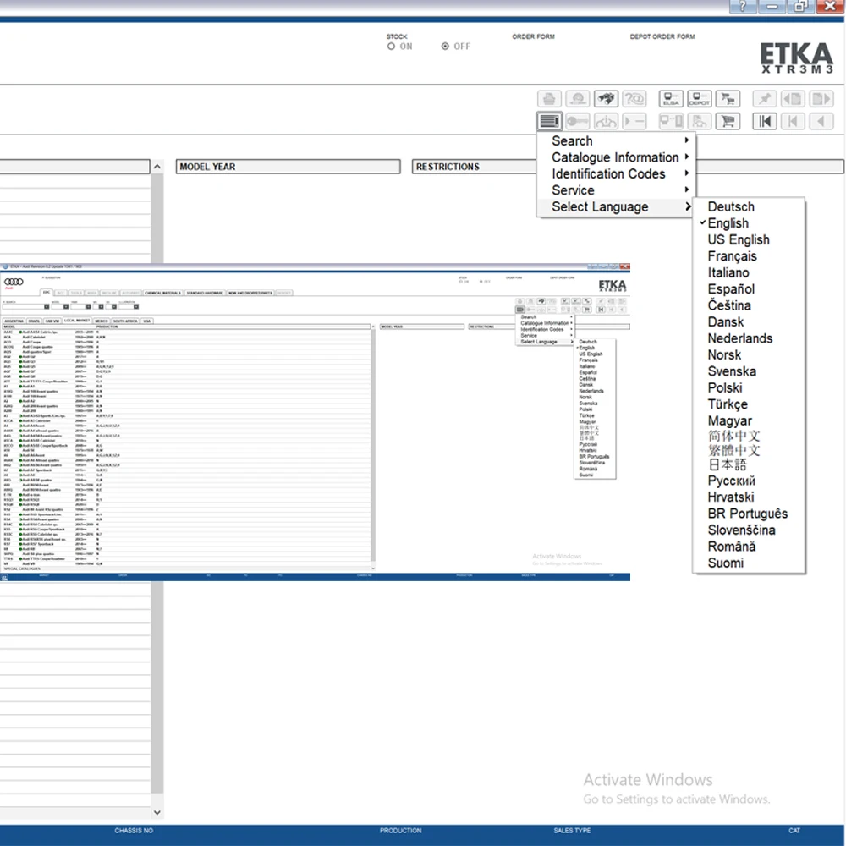Open the ELSA link button
Image resolution: width=846 pixels, height=846 pixels.
[671, 99]
